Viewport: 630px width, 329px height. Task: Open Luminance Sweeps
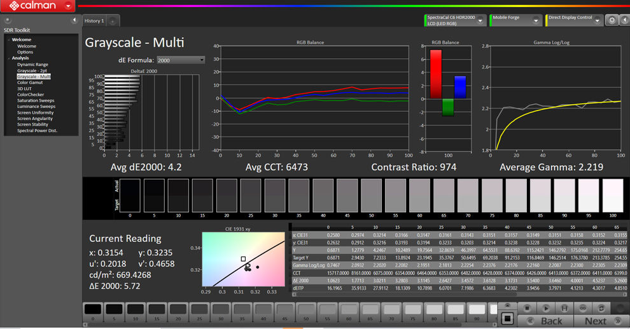click(x=36, y=107)
